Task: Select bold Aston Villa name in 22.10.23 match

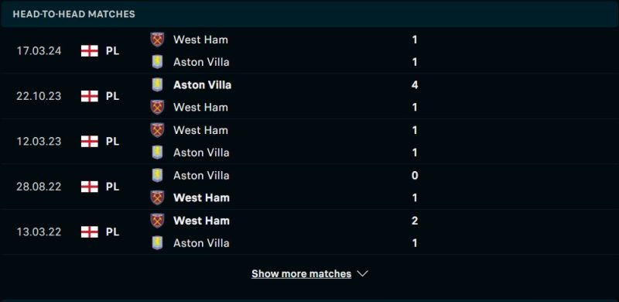Action: 202,85
